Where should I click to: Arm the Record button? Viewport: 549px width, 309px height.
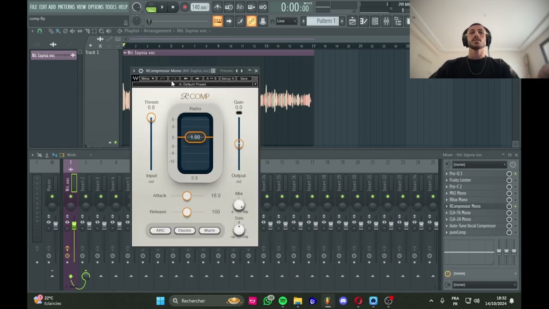click(184, 7)
